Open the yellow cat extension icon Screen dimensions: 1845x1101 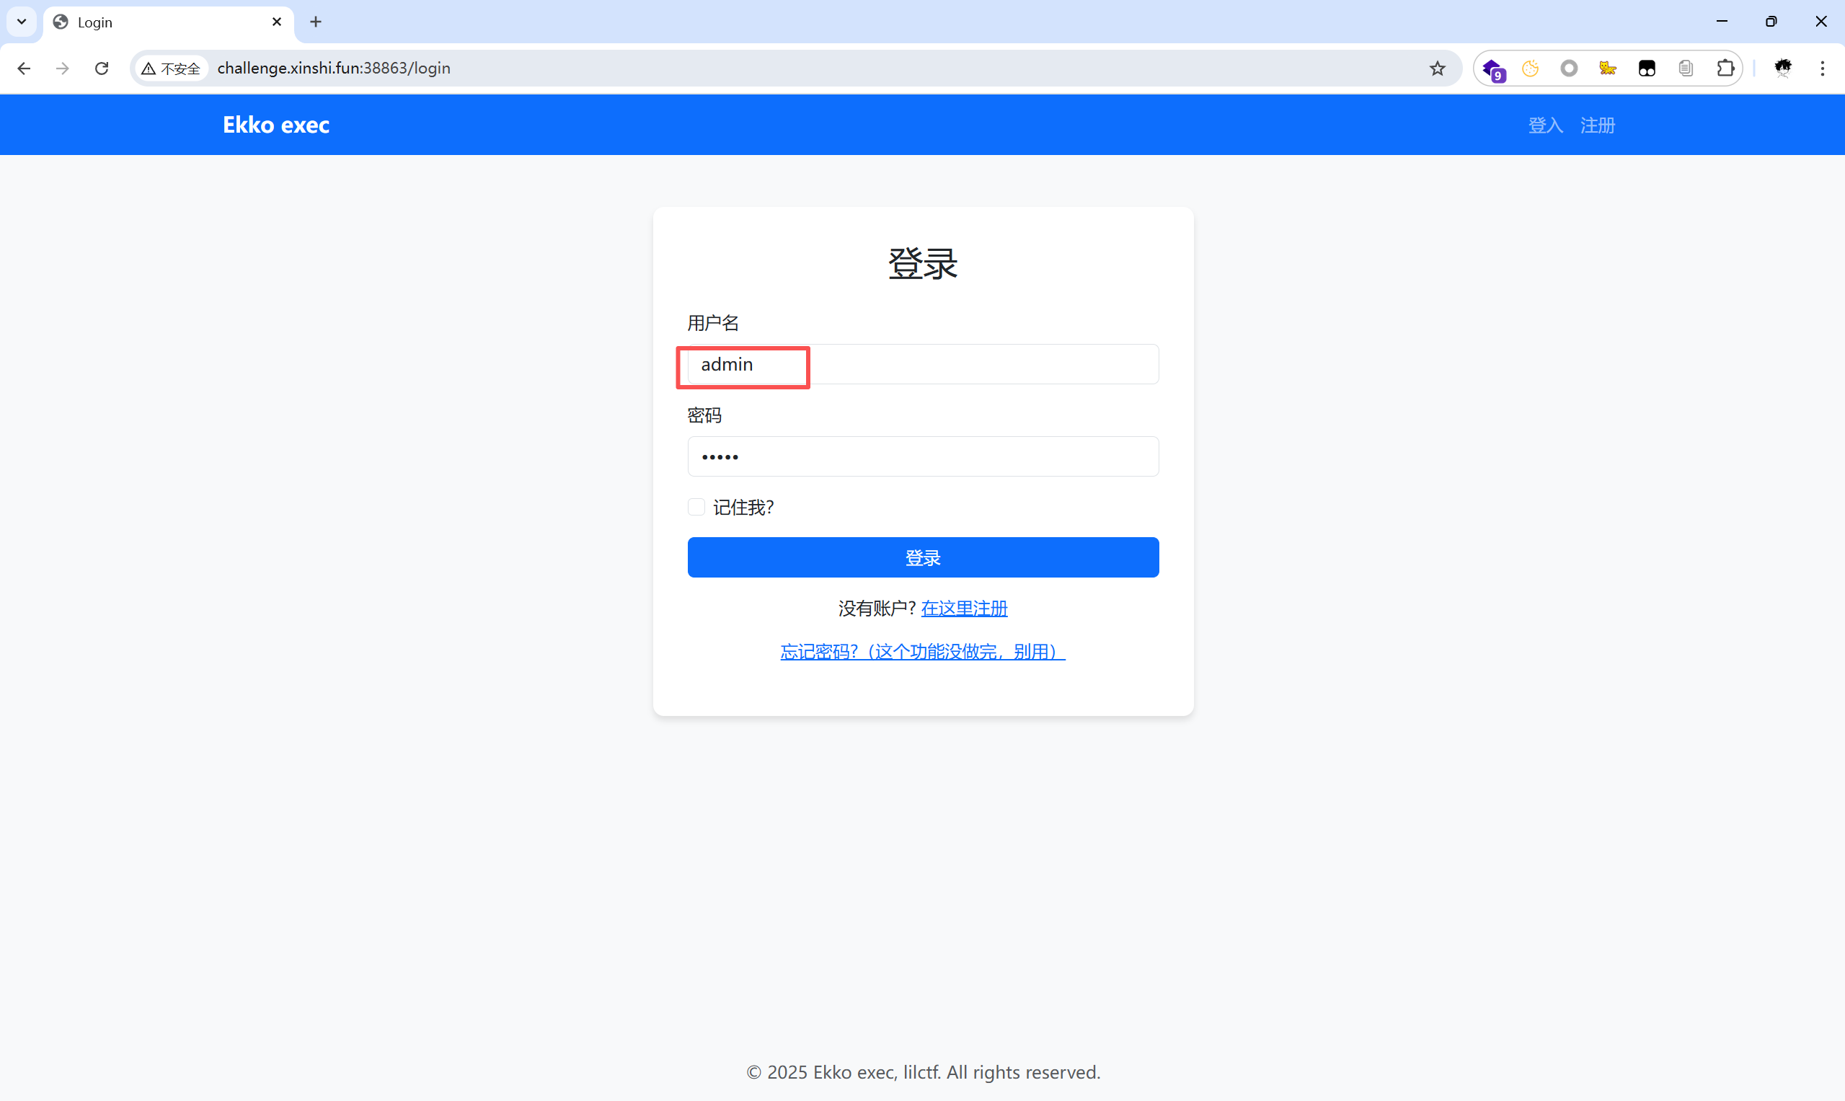coord(1608,69)
